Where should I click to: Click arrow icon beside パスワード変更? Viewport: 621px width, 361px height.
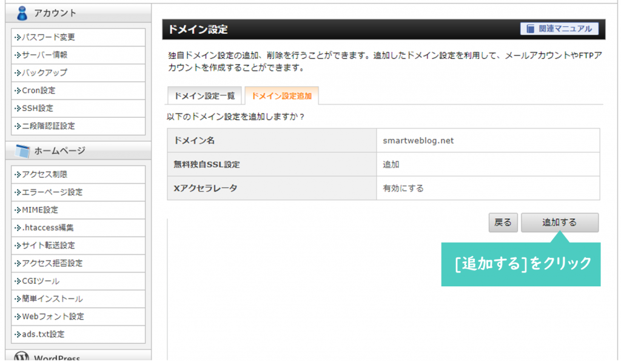coord(18,38)
